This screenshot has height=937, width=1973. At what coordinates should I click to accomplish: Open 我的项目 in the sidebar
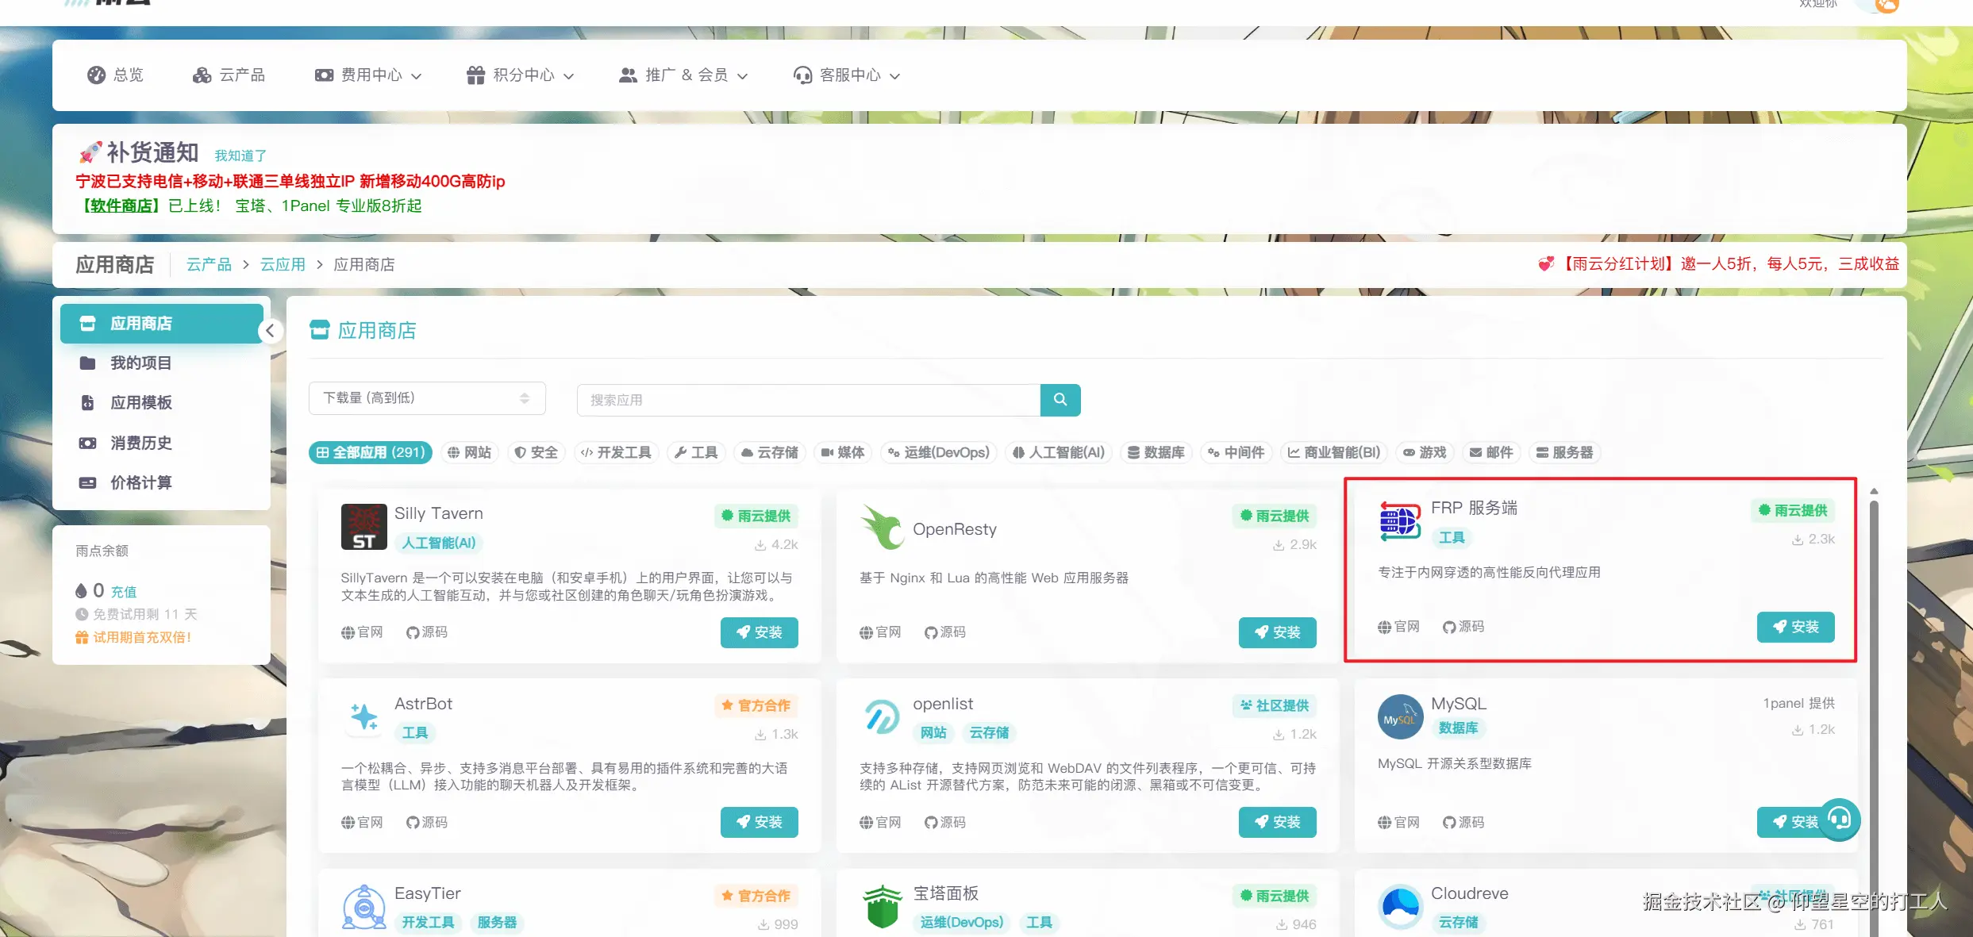pos(140,363)
